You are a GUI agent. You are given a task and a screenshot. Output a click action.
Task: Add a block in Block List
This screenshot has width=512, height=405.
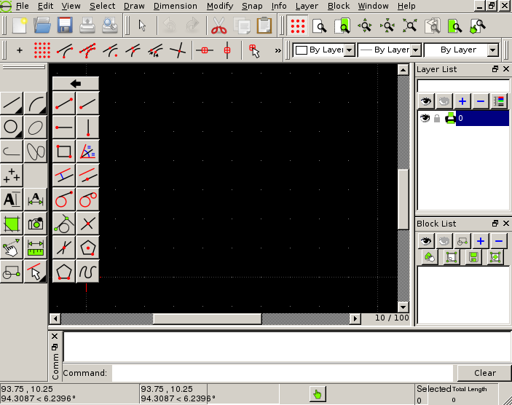pos(481,241)
